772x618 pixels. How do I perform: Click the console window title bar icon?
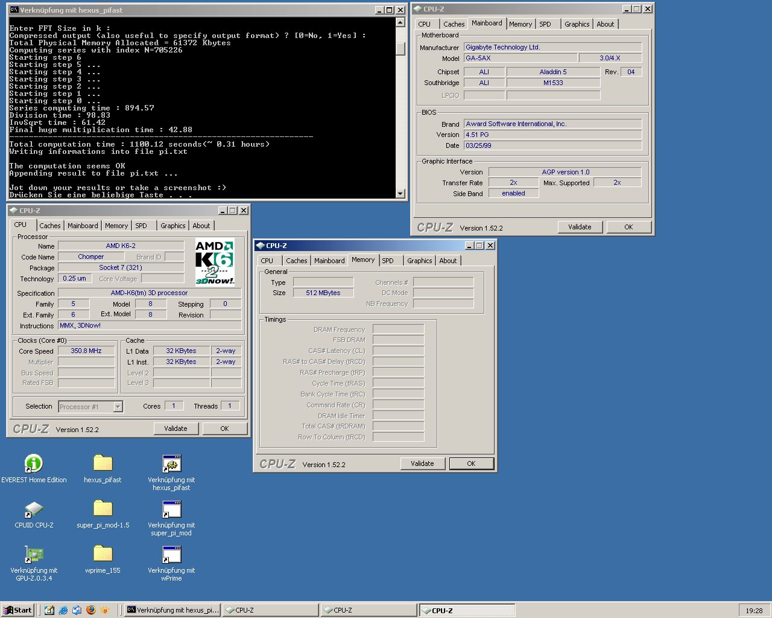point(14,10)
